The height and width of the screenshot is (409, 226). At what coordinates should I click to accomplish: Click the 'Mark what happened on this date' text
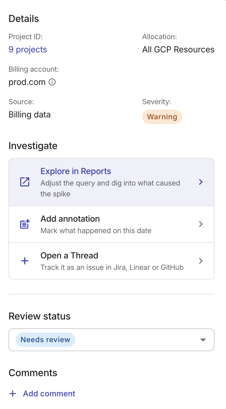[96, 231]
